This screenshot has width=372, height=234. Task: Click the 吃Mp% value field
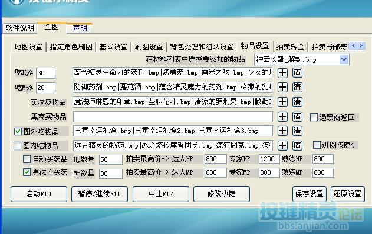[x=45, y=88]
